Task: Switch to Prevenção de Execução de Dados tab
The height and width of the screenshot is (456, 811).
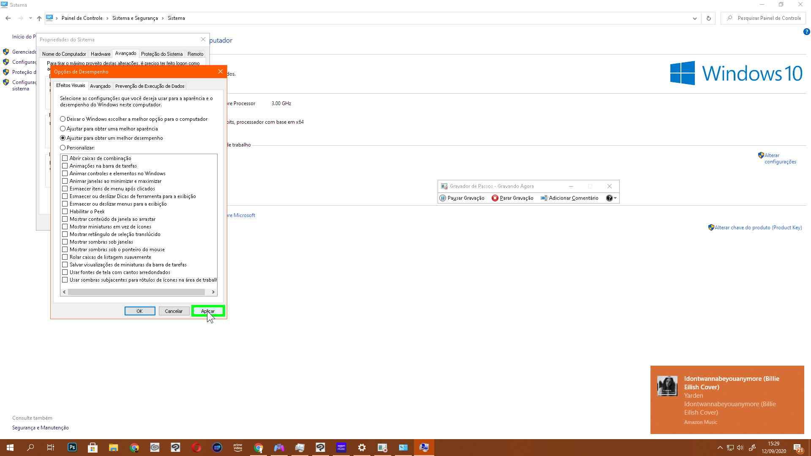Action: pyautogui.click(x=150, y=86)
